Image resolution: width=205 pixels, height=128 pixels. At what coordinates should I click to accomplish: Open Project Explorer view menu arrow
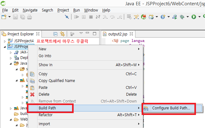pos(81,33)
